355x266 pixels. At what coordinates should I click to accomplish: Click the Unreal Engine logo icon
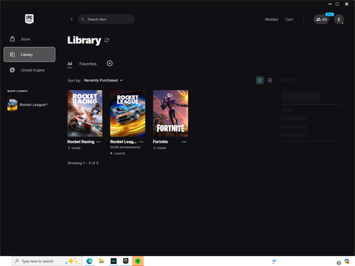pos(12,70)
